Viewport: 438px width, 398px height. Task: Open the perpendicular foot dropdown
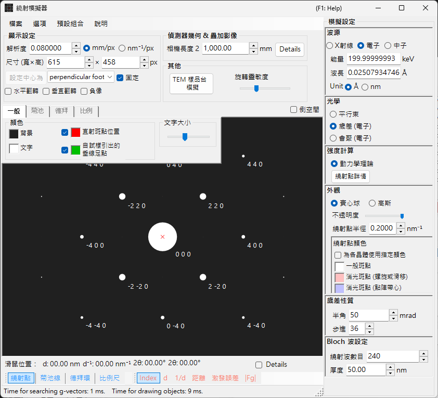pos(81,77)
